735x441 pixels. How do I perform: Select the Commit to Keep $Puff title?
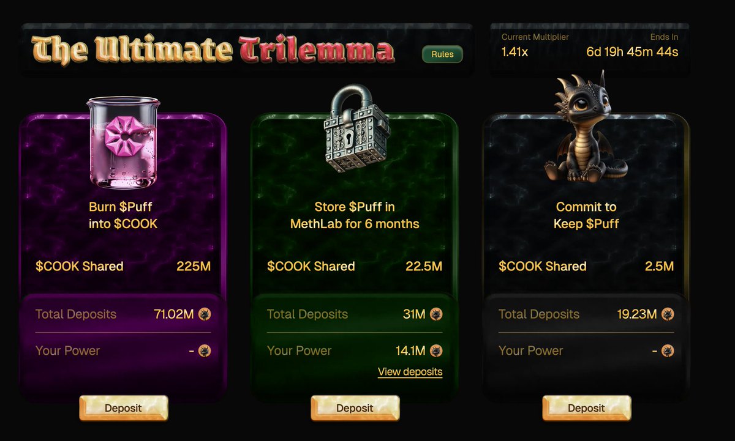coord(586,215)
